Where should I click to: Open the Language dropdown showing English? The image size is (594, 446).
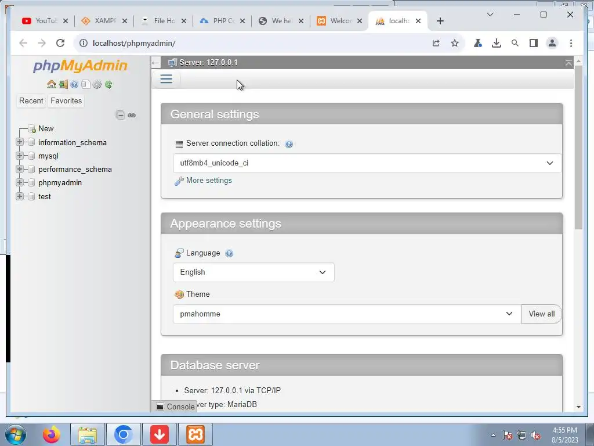(253, 272)
